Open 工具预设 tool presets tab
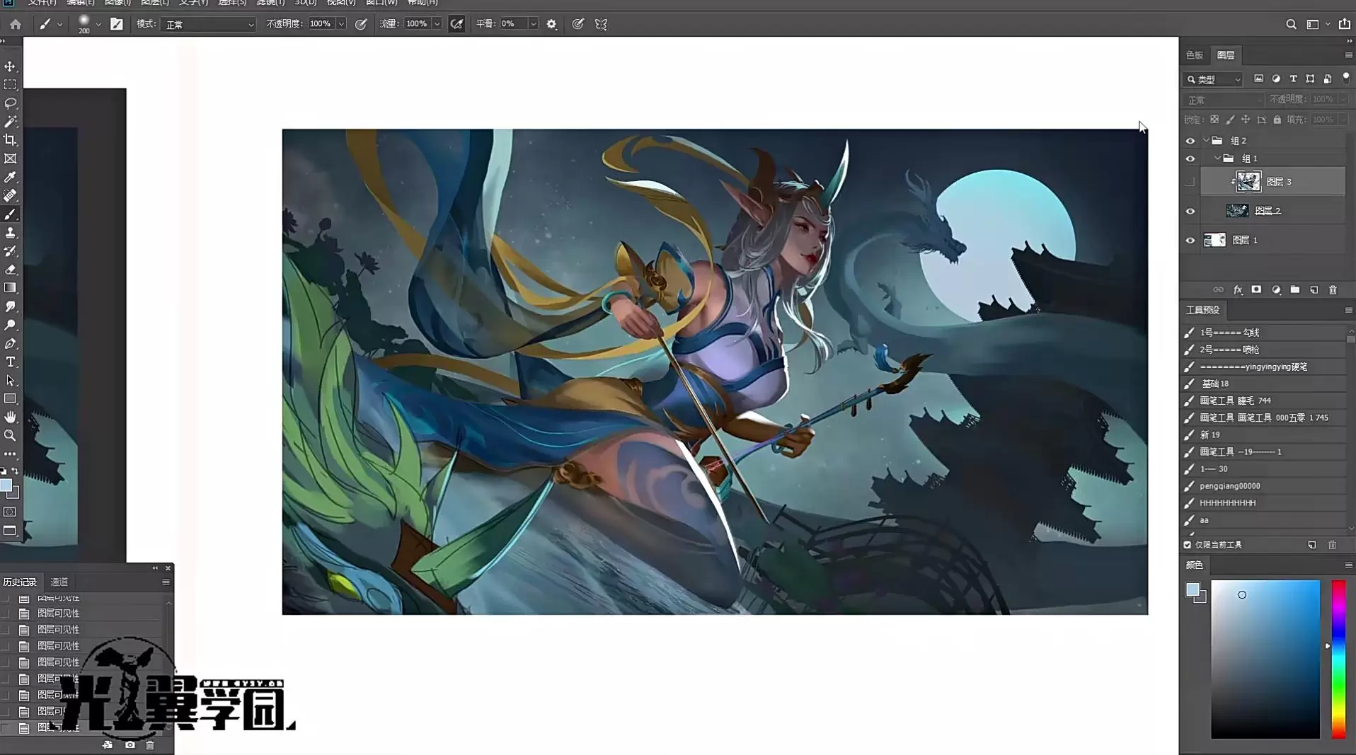The image size is (1356, 755). pos(1202,310)
